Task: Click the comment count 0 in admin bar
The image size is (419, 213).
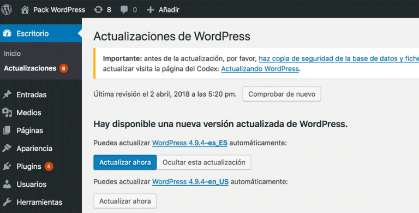Action: (135, 10)
